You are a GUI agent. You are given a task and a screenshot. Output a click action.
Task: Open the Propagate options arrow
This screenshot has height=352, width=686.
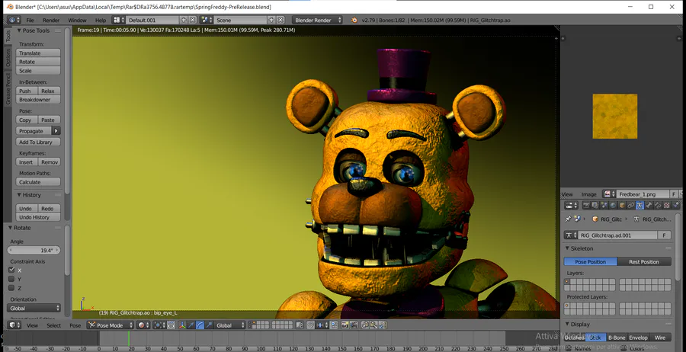56,131
